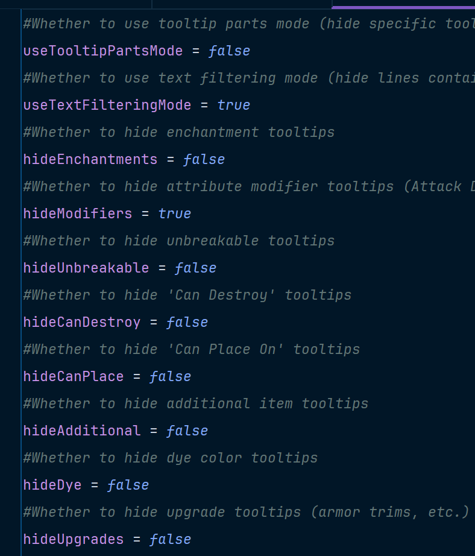Click the false value after hideEnchantments
Screen dimensions: 475x556
[204, 160]
